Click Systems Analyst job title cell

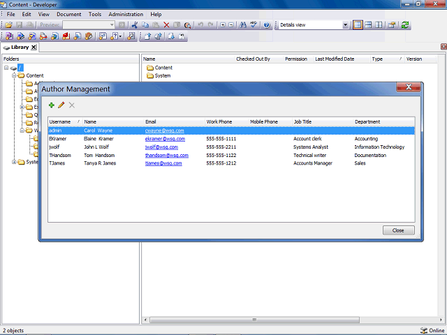[x=311, y=147]
